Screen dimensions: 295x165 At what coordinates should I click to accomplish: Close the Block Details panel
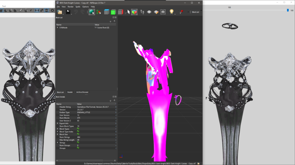116,97
